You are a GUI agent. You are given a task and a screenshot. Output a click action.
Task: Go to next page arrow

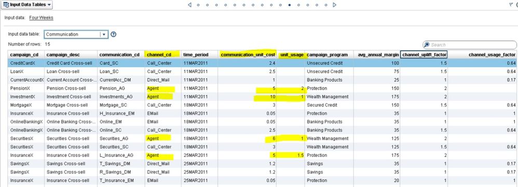(x=335, y=5)
